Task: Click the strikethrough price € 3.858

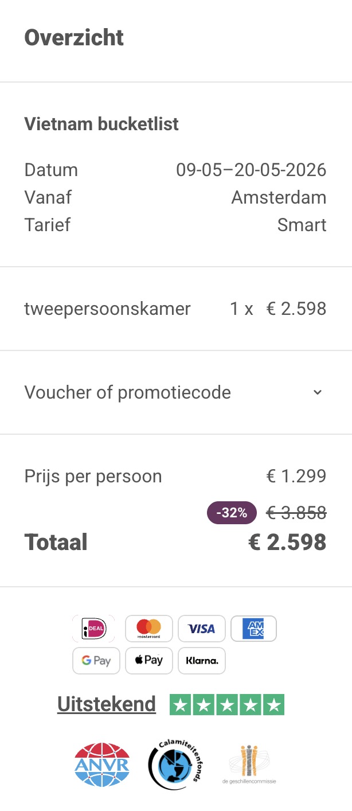Action: (x=296, y=513)
